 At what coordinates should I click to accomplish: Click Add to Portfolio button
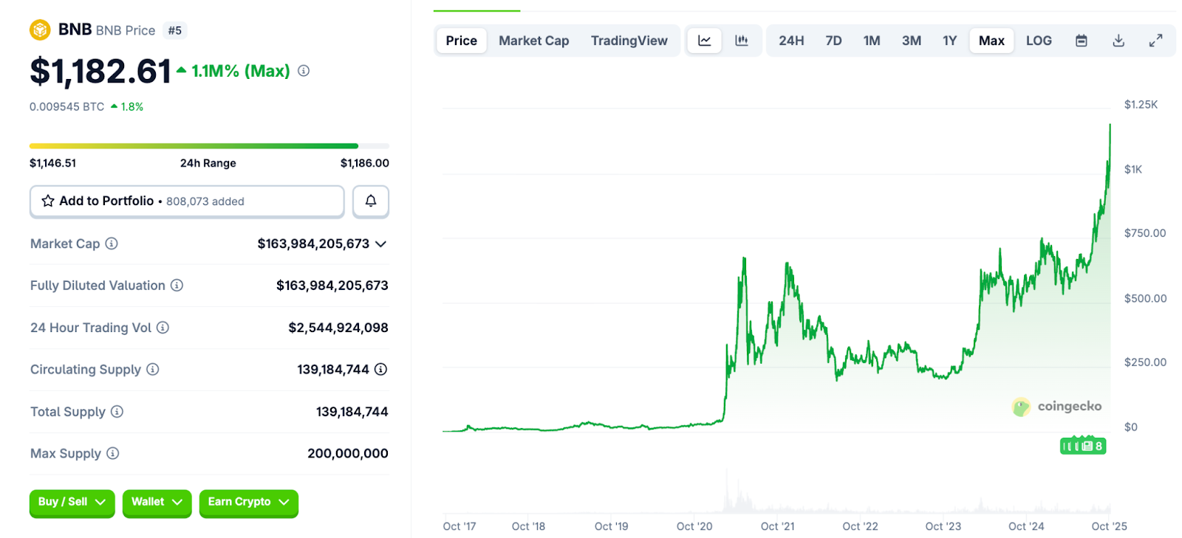click(187, 201)
